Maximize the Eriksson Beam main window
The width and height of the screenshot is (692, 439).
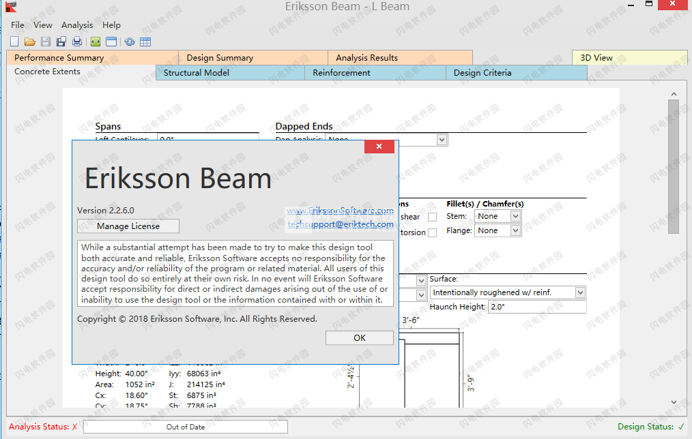pos(649,4)
